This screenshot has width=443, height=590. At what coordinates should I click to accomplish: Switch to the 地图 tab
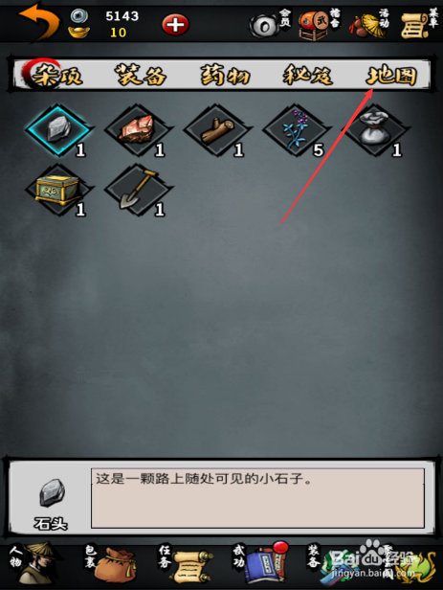391,75
